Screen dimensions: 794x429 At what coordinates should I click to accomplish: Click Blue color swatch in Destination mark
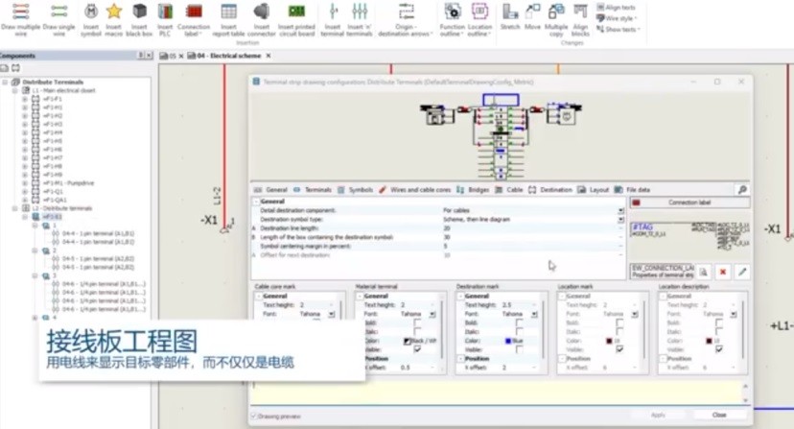click(x=508, y=341)
